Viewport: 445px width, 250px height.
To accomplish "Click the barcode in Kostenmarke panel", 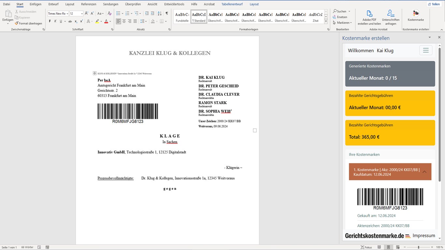I will pos(390,199).
